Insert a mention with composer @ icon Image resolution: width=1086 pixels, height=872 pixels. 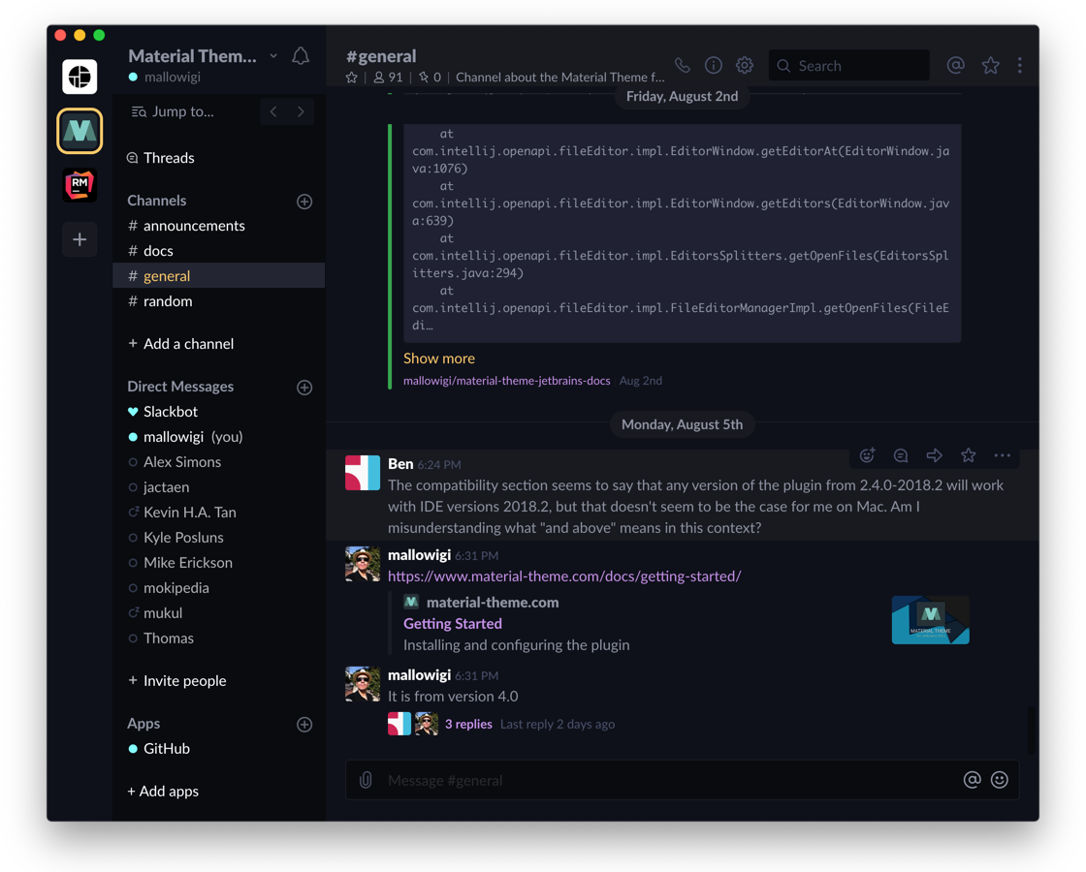click(x=973, y=780)
